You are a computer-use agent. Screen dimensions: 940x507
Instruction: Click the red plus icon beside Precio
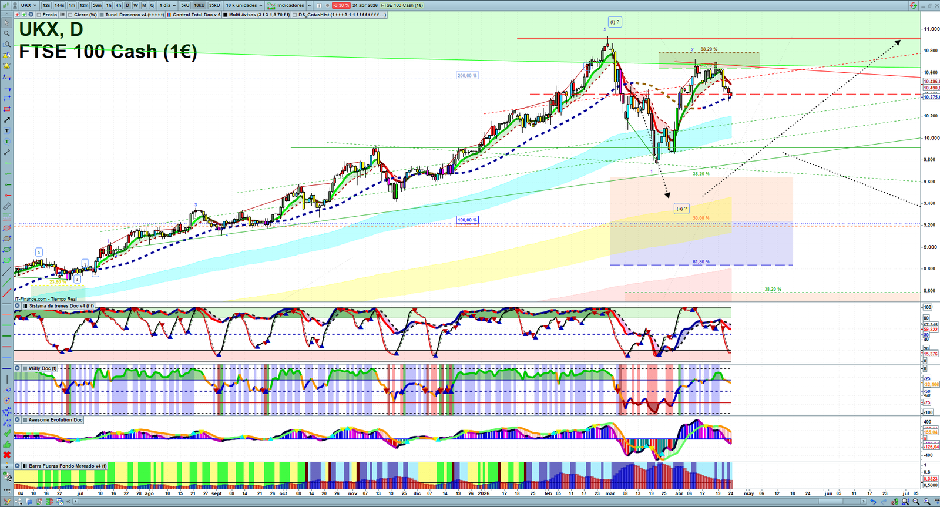point(18,15)
